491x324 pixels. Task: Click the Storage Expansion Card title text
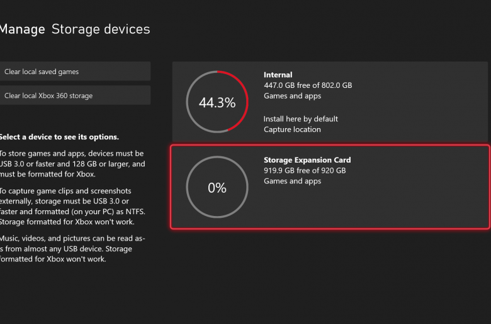307,160
